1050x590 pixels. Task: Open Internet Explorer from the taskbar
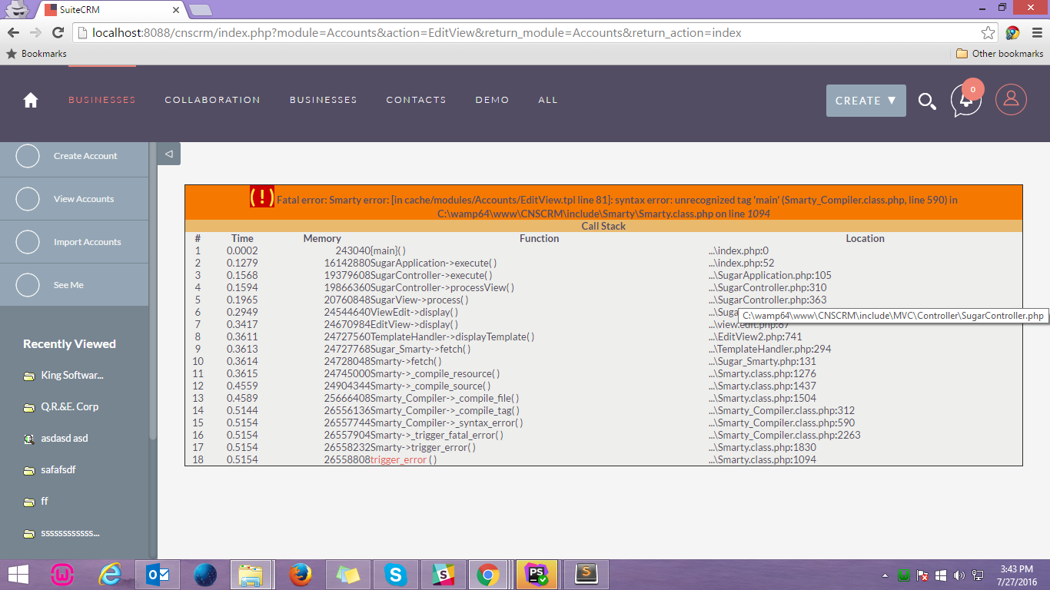pyautogui.click(x=111, y=575)
